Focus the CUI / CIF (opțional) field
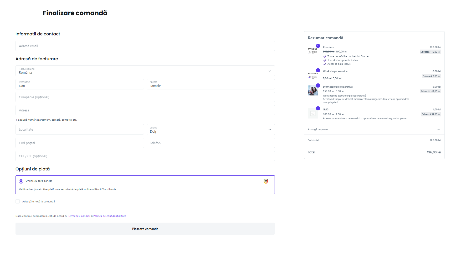The height and width of the screenshot is (258, 461). coord(145,156)
